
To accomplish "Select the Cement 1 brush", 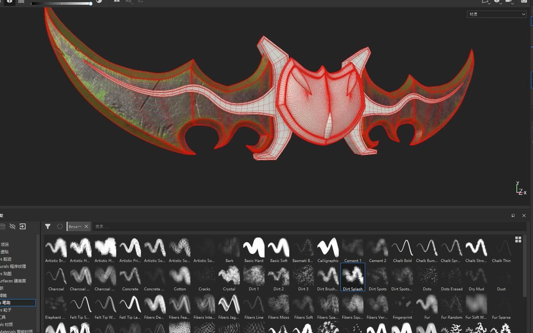I will (x=353, y=250).
